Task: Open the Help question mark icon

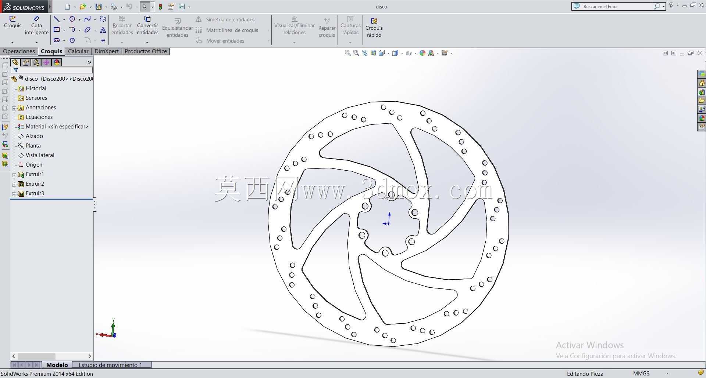Action: (671, 6)
